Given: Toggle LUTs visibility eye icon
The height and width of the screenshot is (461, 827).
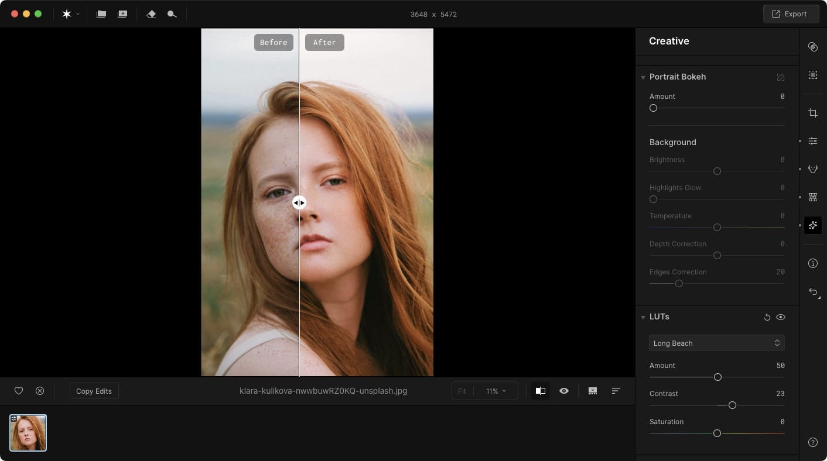Looking at the screenshot, I should 780,317.
